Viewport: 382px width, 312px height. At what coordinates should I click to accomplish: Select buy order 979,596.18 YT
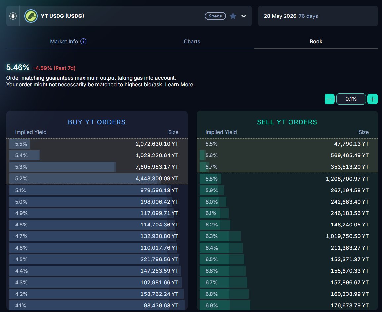[x=97, y=190]
